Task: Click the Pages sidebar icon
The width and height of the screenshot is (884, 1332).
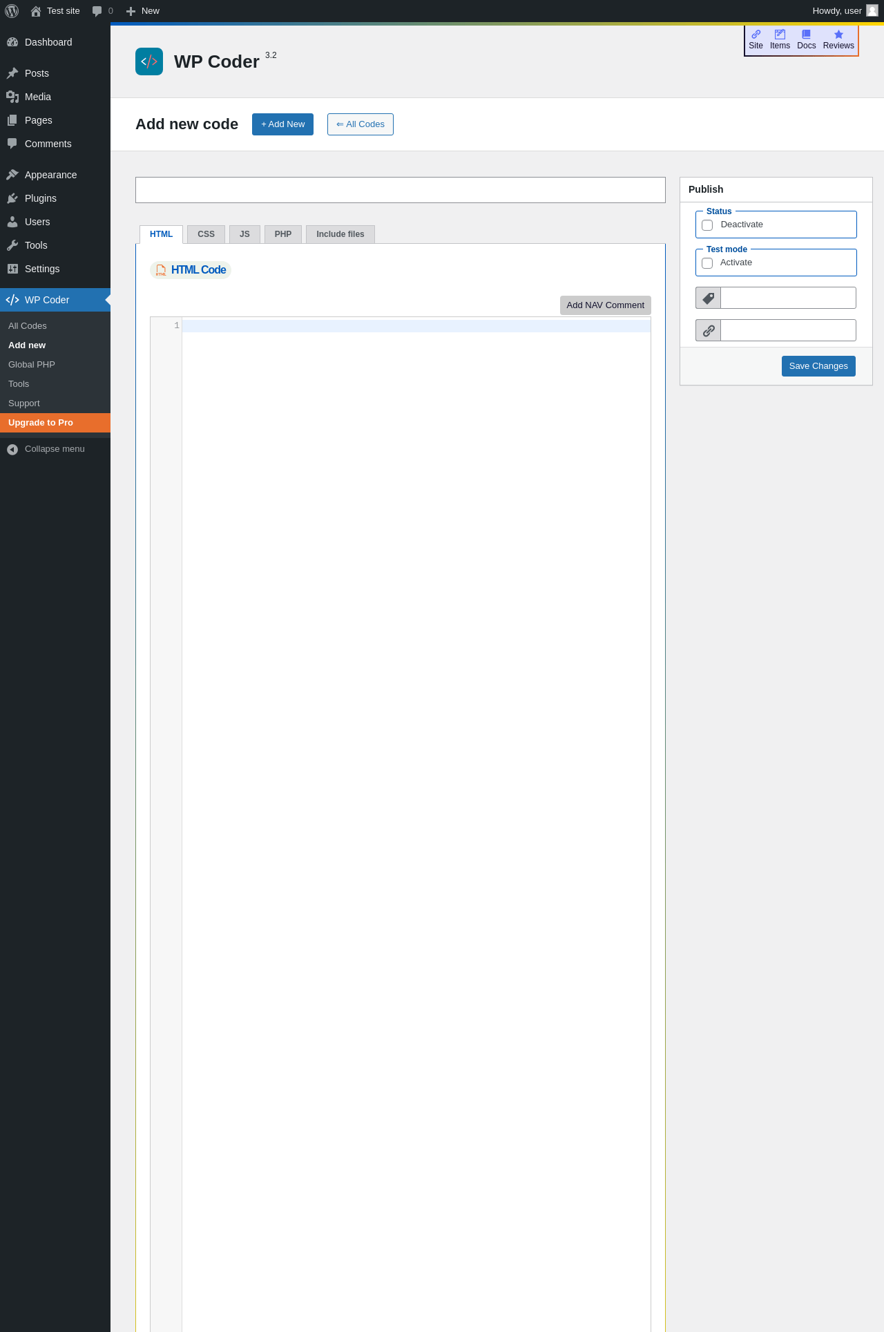Action: coord(12,120)
